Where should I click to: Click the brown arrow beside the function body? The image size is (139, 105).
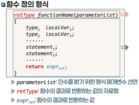pyautogui.click(x=125, y=47)
